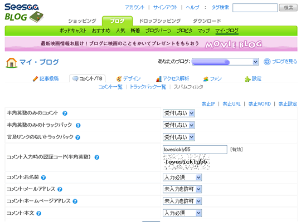
Task: Open the コメント:メールアドレス dropdown
Action: point(182,189)
